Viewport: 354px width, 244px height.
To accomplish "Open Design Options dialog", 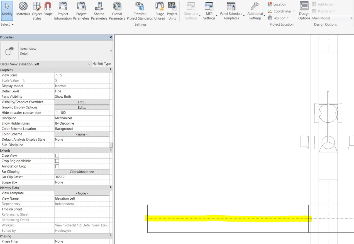I will 304,11.
